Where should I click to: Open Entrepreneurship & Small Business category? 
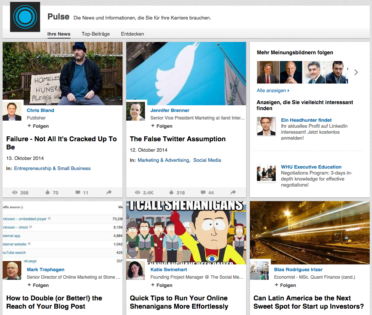click(x=52, y=168)
